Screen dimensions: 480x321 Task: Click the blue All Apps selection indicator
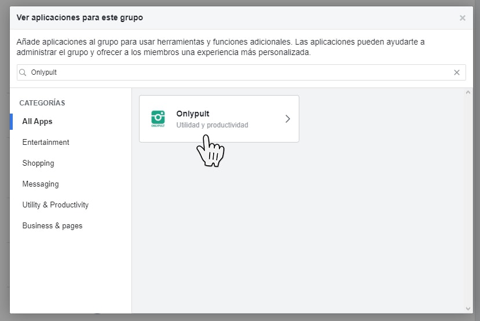pos(11,122)
